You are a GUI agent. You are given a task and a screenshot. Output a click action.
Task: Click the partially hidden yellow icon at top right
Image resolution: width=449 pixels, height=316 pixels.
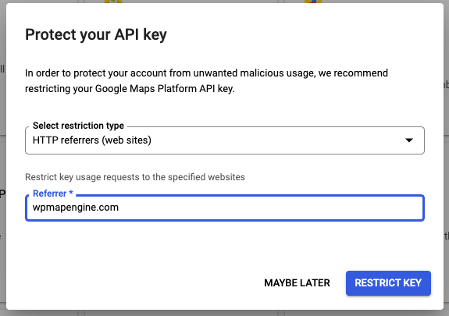tap(313, 2)
